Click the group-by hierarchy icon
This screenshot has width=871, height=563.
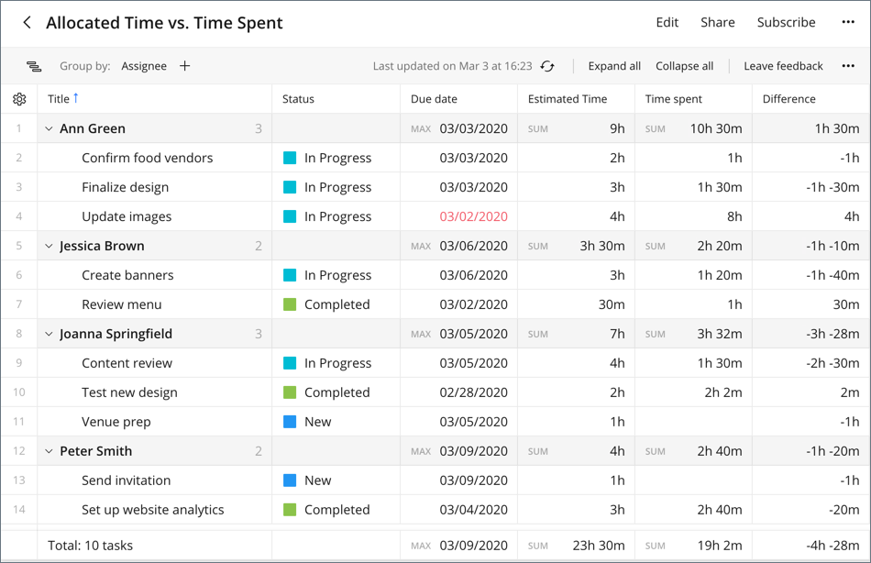tap(35, 65)
